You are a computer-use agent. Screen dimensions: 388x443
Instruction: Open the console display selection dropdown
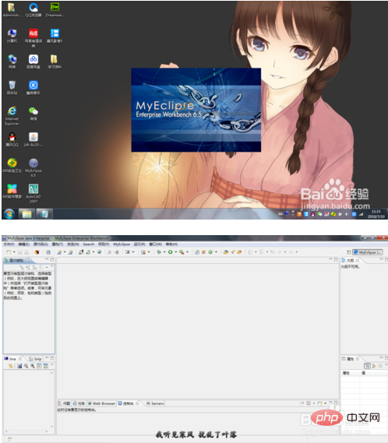[314, 403]
